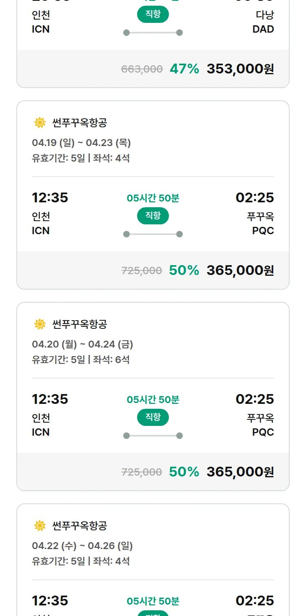Click the sun logo on the 04.22 flight
The height and width of the screenshot is (616, 306).
click(40, 525)
